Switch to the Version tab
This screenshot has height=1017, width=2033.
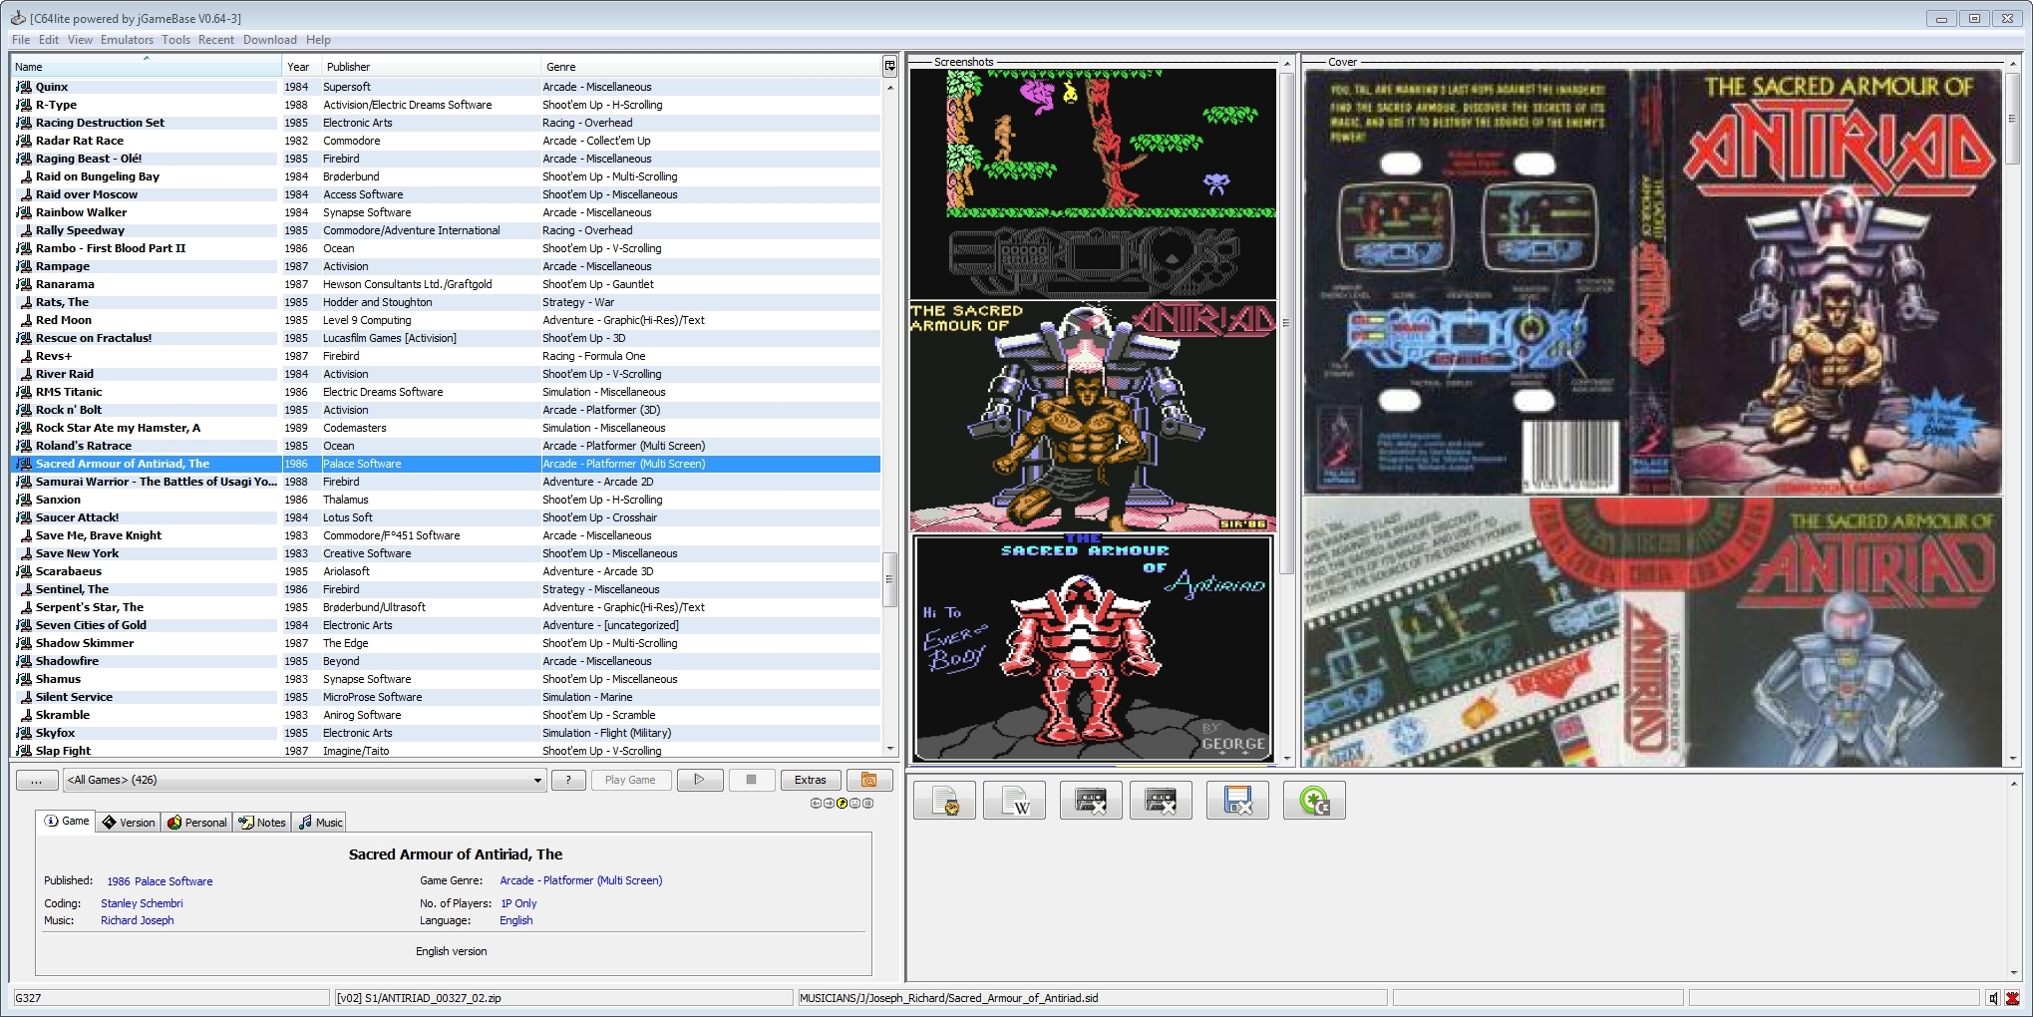coord(129,823)
